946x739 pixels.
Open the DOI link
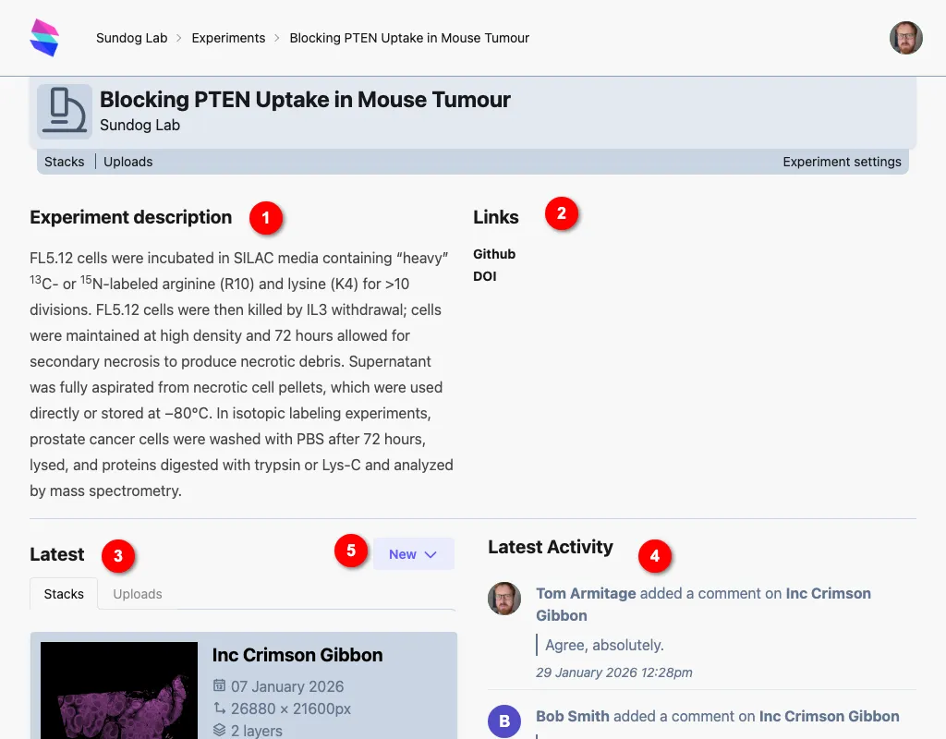[484, 276]
